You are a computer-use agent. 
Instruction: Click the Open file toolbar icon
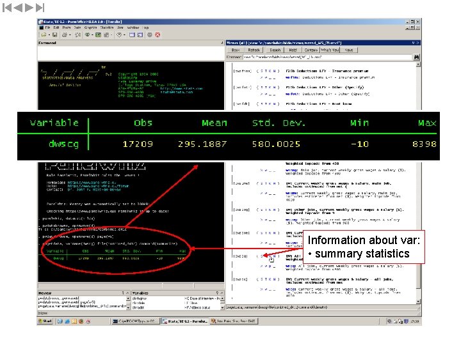[44, 35]
